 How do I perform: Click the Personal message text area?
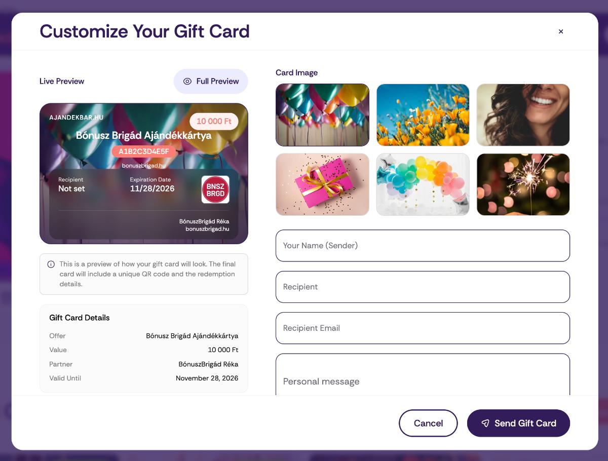423,375
